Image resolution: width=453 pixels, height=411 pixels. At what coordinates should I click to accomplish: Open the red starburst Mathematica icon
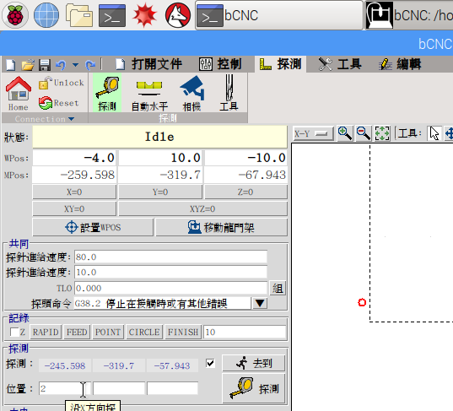(x=145, y=15)
